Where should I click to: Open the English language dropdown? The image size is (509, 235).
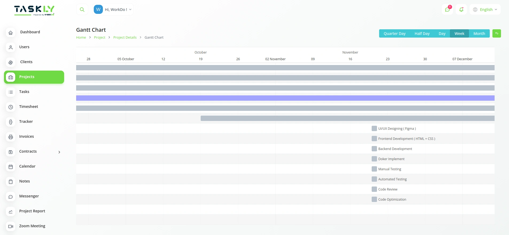tap(485, 10)
